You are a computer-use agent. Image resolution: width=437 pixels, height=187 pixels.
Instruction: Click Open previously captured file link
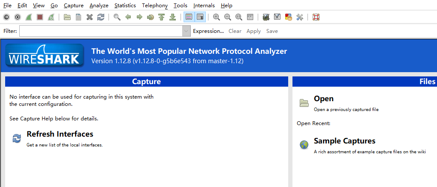pos(324,99)
